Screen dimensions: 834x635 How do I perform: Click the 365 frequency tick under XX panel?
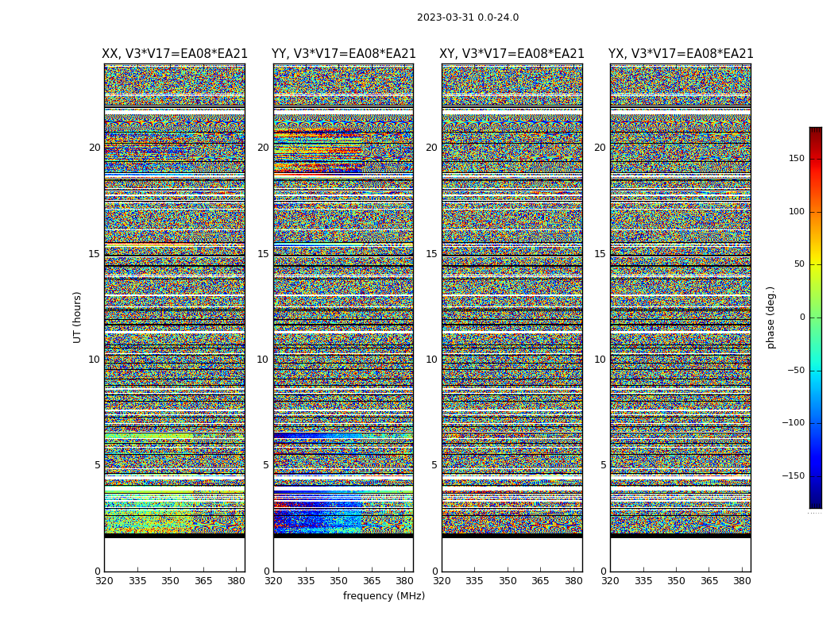203,581
